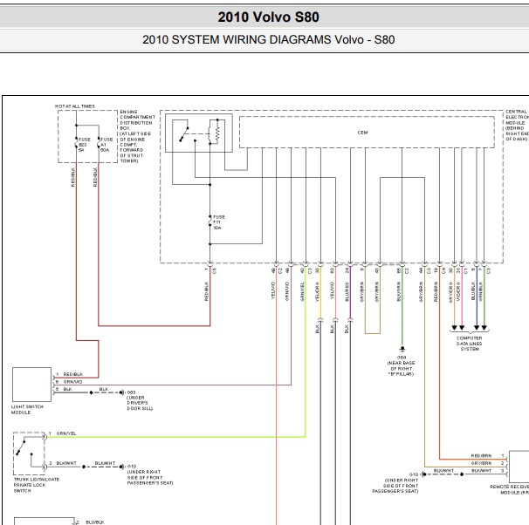Click the 'LIGHT SWITCH MODULE' label
The width and height of the screenshot is (529, 525).
tap(27, 409)
